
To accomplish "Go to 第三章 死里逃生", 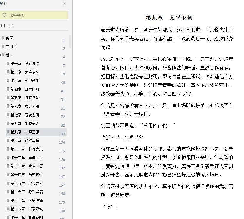I will click(25, 81).
